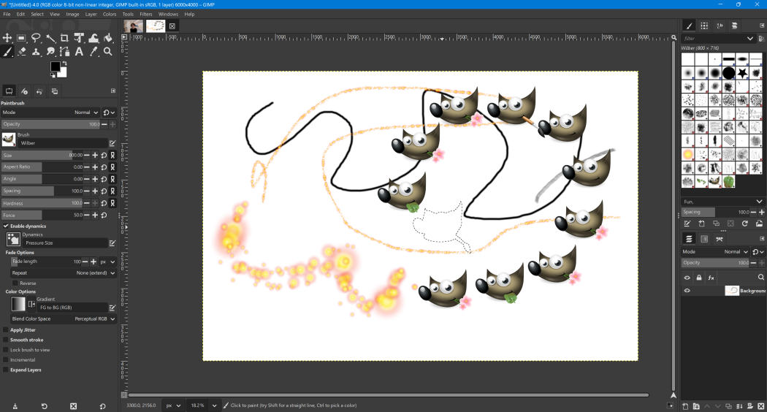The image size is (767, 412).
Task: Choose the Color Picker eyedropper tool
Action: 94,52
